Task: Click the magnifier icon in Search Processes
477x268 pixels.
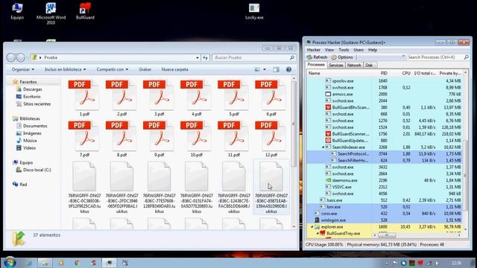Action: (x=466, y=57)
